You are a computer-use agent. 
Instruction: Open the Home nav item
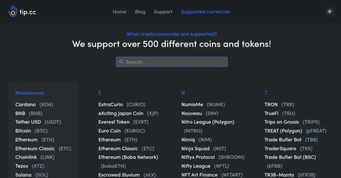(119, 12)
